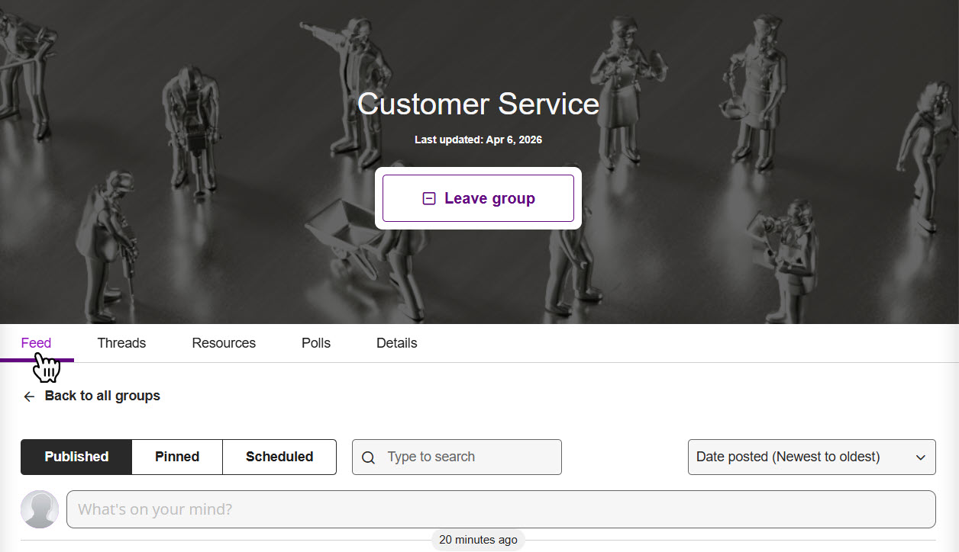Open the Feed tab

point(36,343)
